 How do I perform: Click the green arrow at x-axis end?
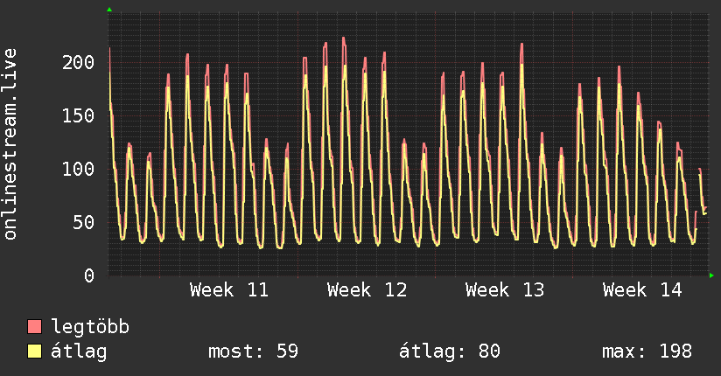711,275
